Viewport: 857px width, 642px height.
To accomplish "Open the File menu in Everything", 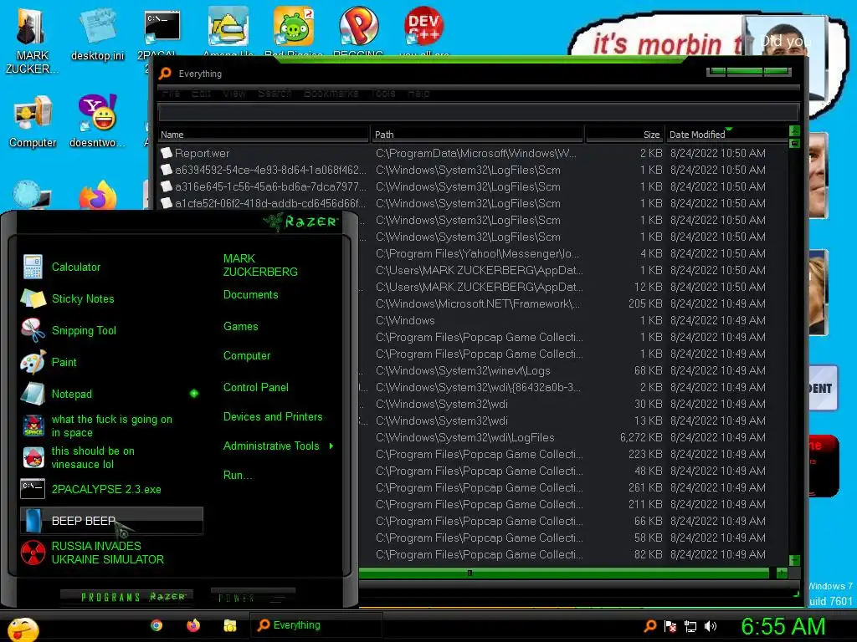I will point(171,94).
